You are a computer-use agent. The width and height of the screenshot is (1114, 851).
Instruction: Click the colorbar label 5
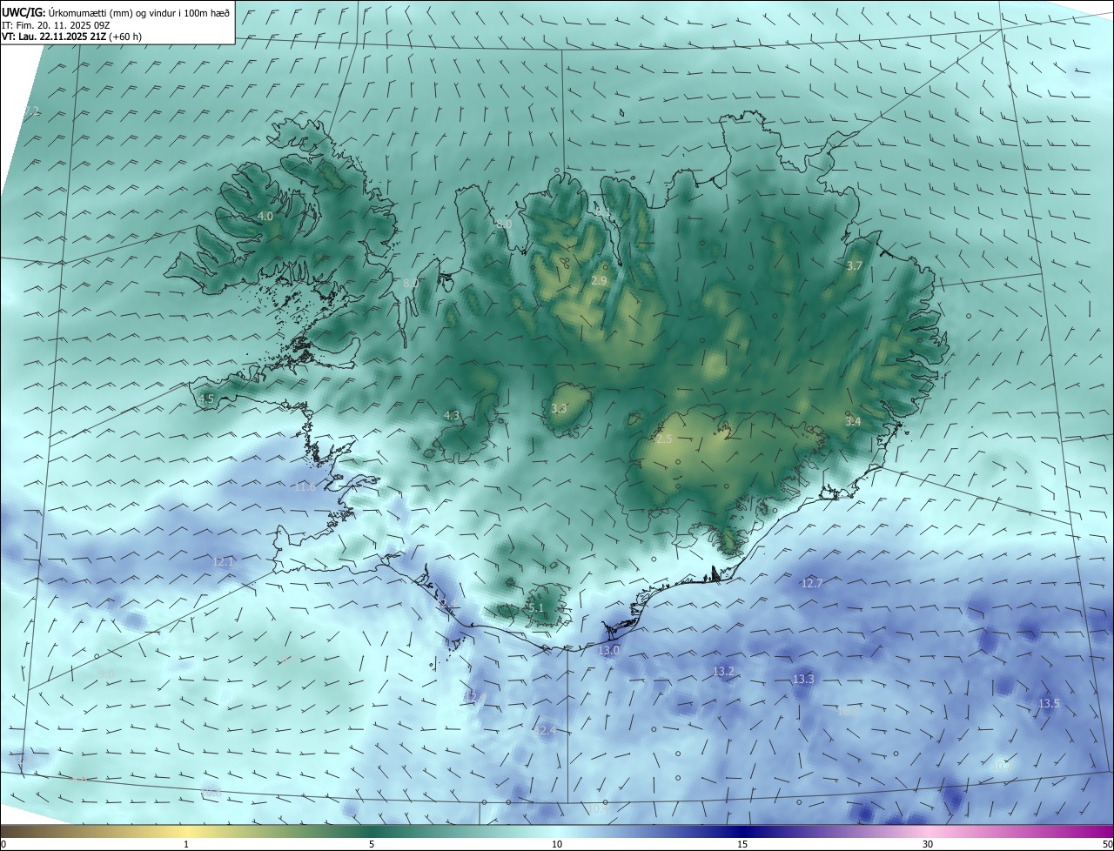pyautogui.click(x=372, y=844)
